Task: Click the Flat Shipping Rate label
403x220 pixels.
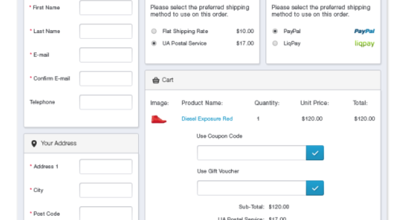Action: [x=185, y=31]
